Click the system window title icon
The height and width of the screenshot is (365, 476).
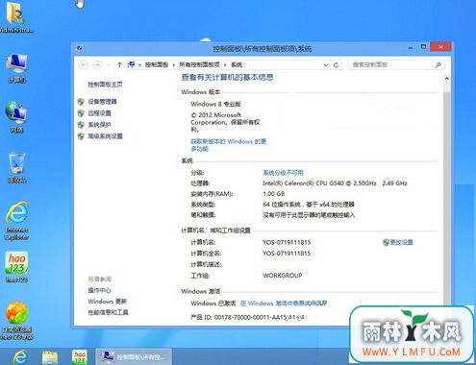[79, 48]
